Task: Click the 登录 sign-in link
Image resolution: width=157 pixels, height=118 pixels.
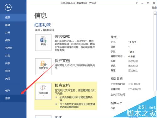Action: [154, 8]
